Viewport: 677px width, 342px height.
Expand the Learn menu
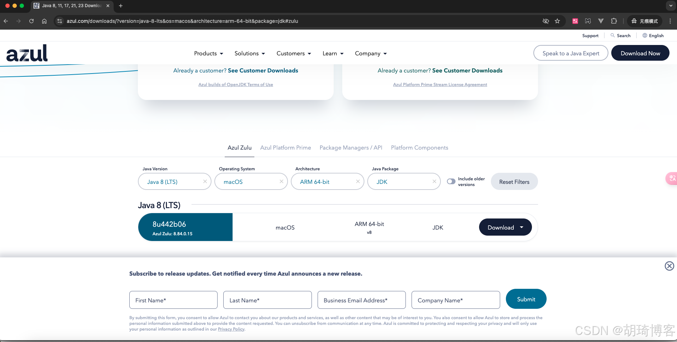pyautogui.click(x=333, y=54)
